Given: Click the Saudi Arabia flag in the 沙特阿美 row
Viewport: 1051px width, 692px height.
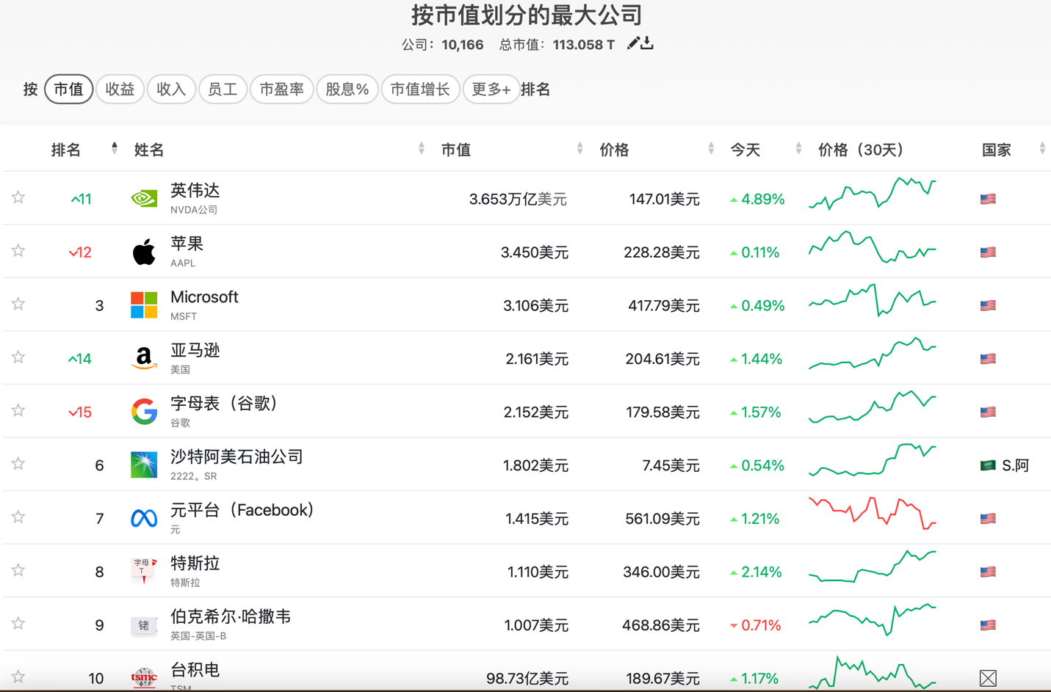Looking at the screenshot, I should point(988,465).
